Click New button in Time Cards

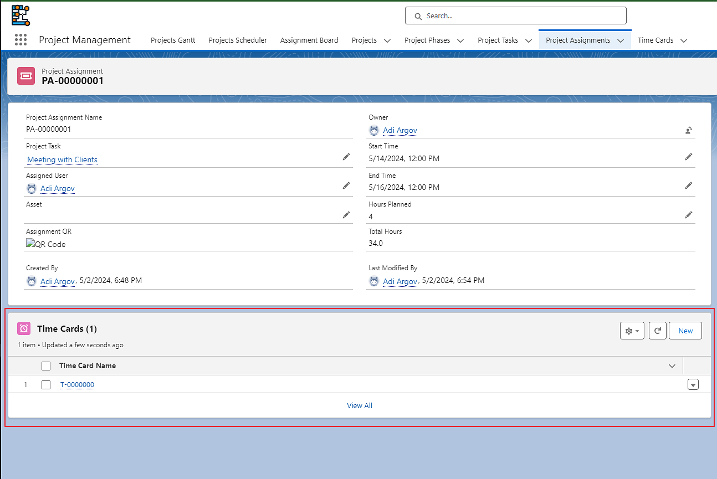tap(685, 331)
